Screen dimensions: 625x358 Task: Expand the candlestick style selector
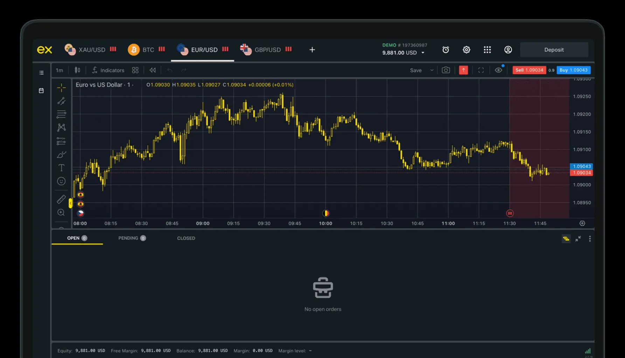click(77, 70)
